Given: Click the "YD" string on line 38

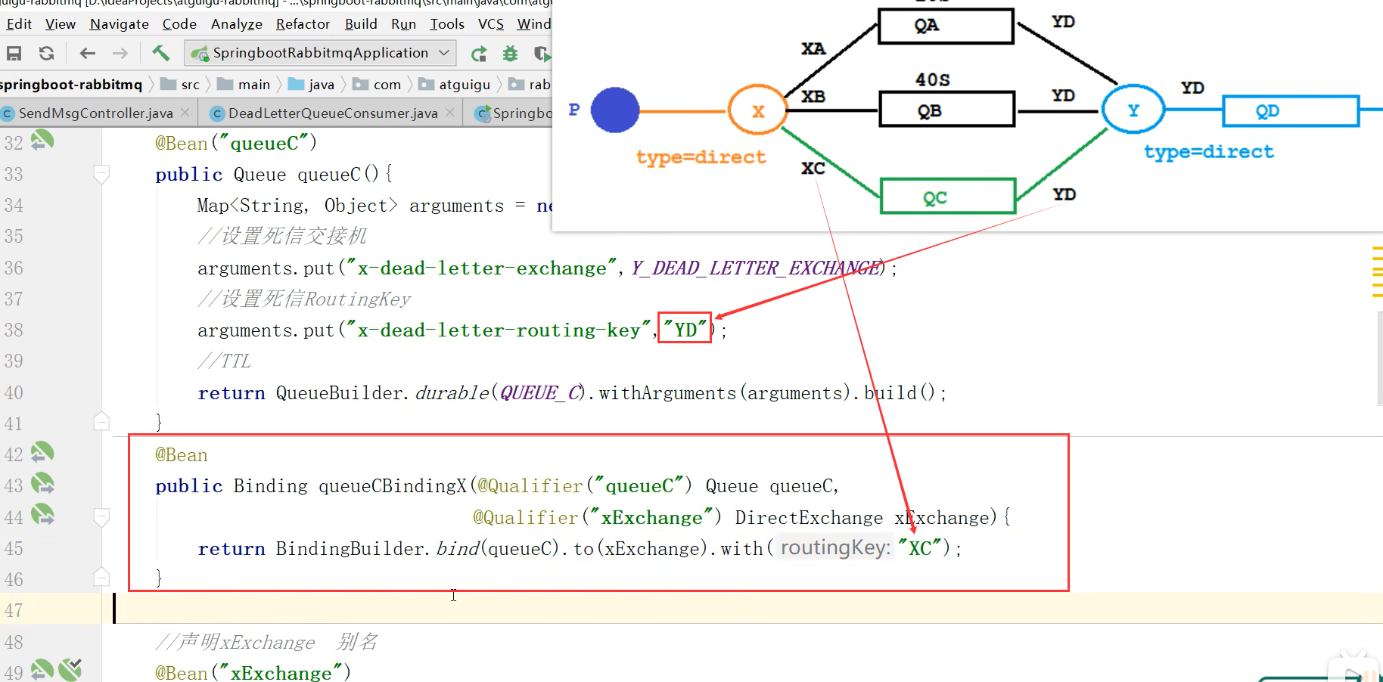Looking at the screenshot, I should (x=685, y=330).
